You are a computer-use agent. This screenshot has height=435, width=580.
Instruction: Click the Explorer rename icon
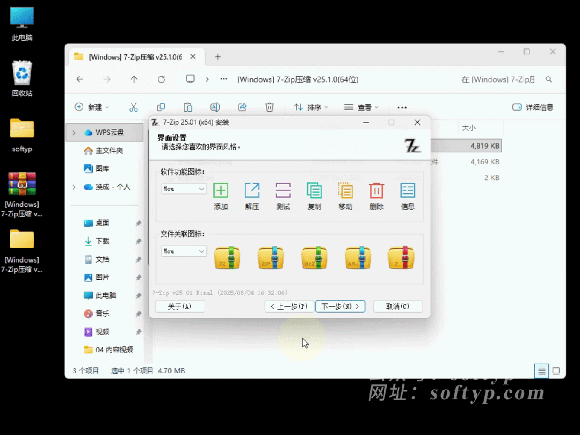click(215, 107)
